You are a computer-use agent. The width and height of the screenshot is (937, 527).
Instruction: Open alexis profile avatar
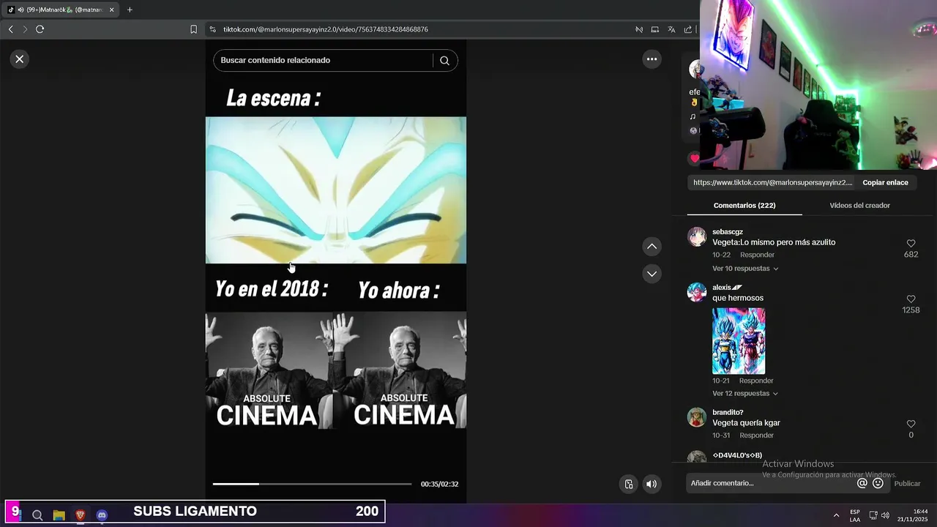pyautogui.click(x=697, y=292)
